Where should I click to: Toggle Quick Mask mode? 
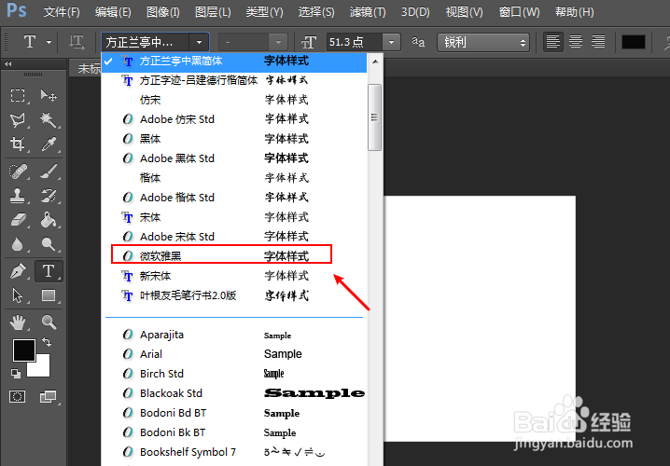18,396
